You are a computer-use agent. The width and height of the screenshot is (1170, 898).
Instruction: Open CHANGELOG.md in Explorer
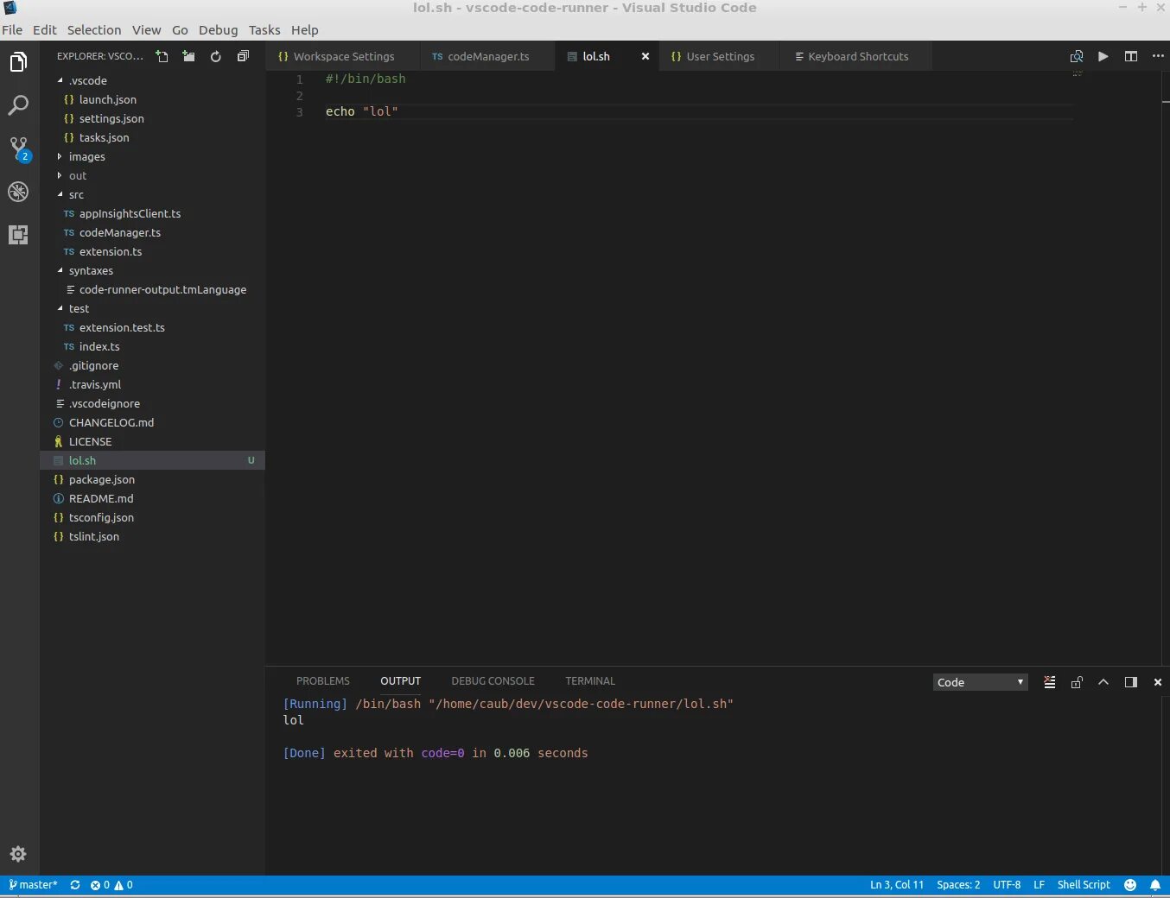click(x=152, y=422)
